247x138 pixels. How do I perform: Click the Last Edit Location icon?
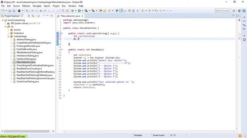click(x=156, y=11)
